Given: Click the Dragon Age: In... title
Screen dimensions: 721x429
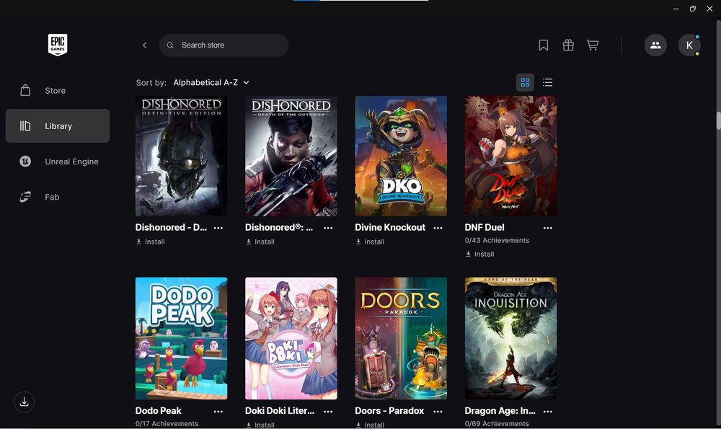Looking at the screenshot, I should point(500,410).
